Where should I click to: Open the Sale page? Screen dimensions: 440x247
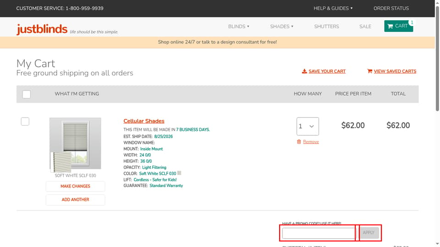tap(365, 27)
